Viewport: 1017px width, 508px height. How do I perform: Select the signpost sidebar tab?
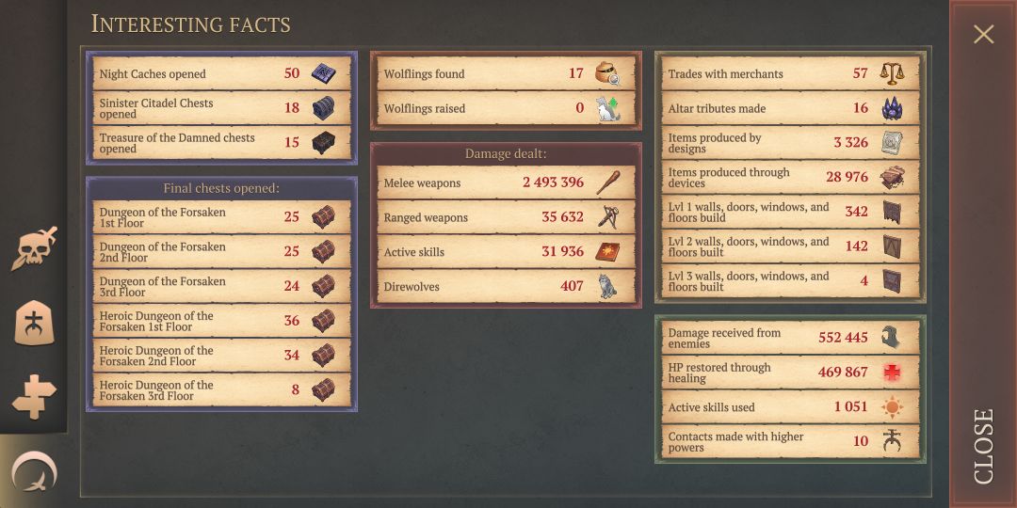(x=34, y=396)
